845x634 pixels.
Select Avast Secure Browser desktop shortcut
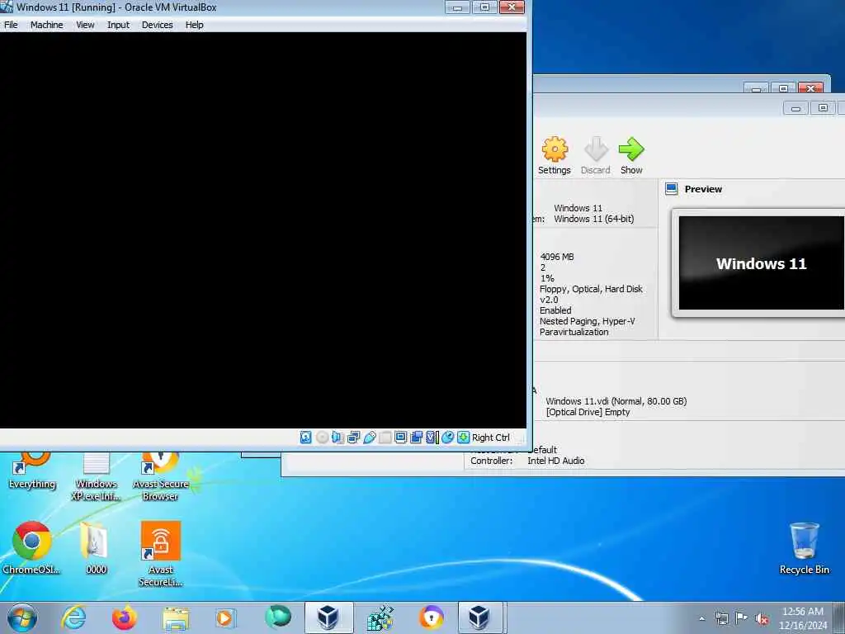tap(161, 476)
